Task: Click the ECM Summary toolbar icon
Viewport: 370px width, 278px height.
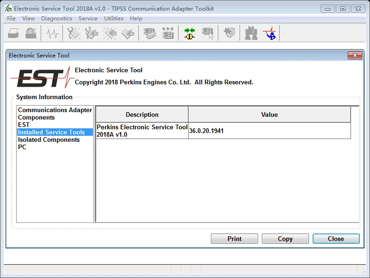Action: coord(149,33)
